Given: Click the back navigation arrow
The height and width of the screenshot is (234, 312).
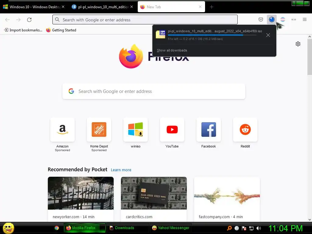Looking at the screenshot, I should (x=7, y=20).
